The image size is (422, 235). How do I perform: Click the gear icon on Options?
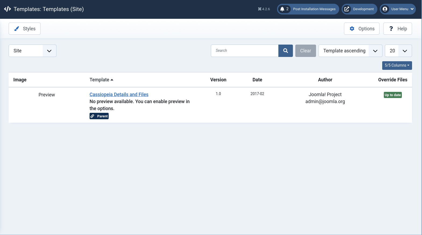tap(352, 29)
